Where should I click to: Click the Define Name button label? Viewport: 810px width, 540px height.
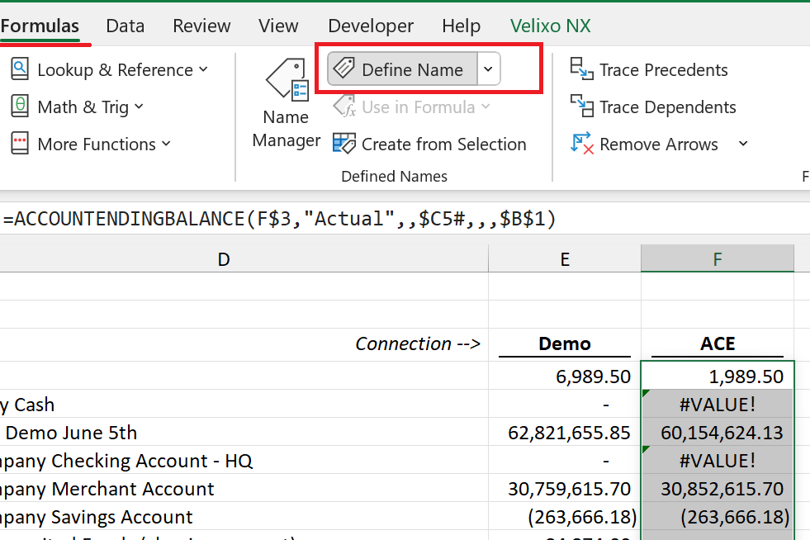click(x=412, y=69)
